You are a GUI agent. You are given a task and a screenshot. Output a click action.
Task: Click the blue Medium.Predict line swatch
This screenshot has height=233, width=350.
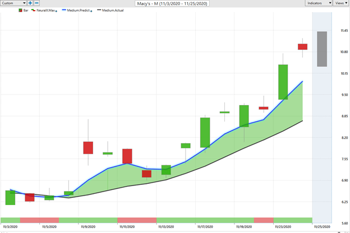click(65, 11)
